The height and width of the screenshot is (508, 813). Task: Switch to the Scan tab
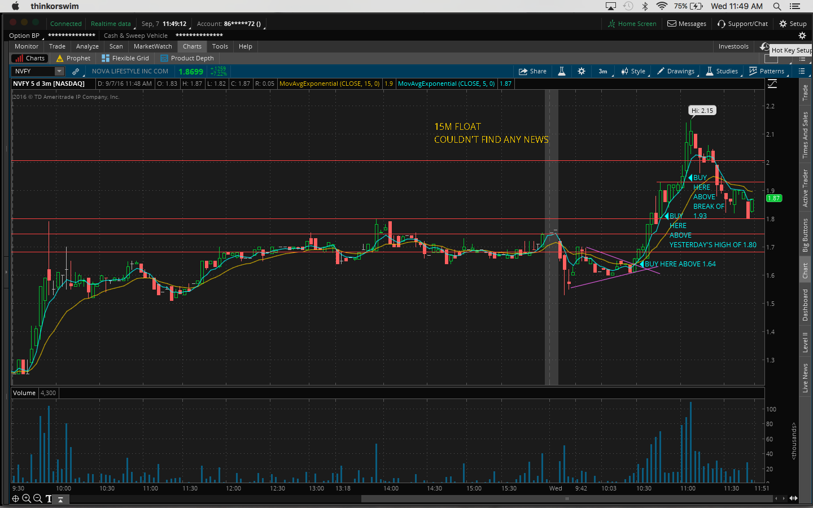point(116,46)
